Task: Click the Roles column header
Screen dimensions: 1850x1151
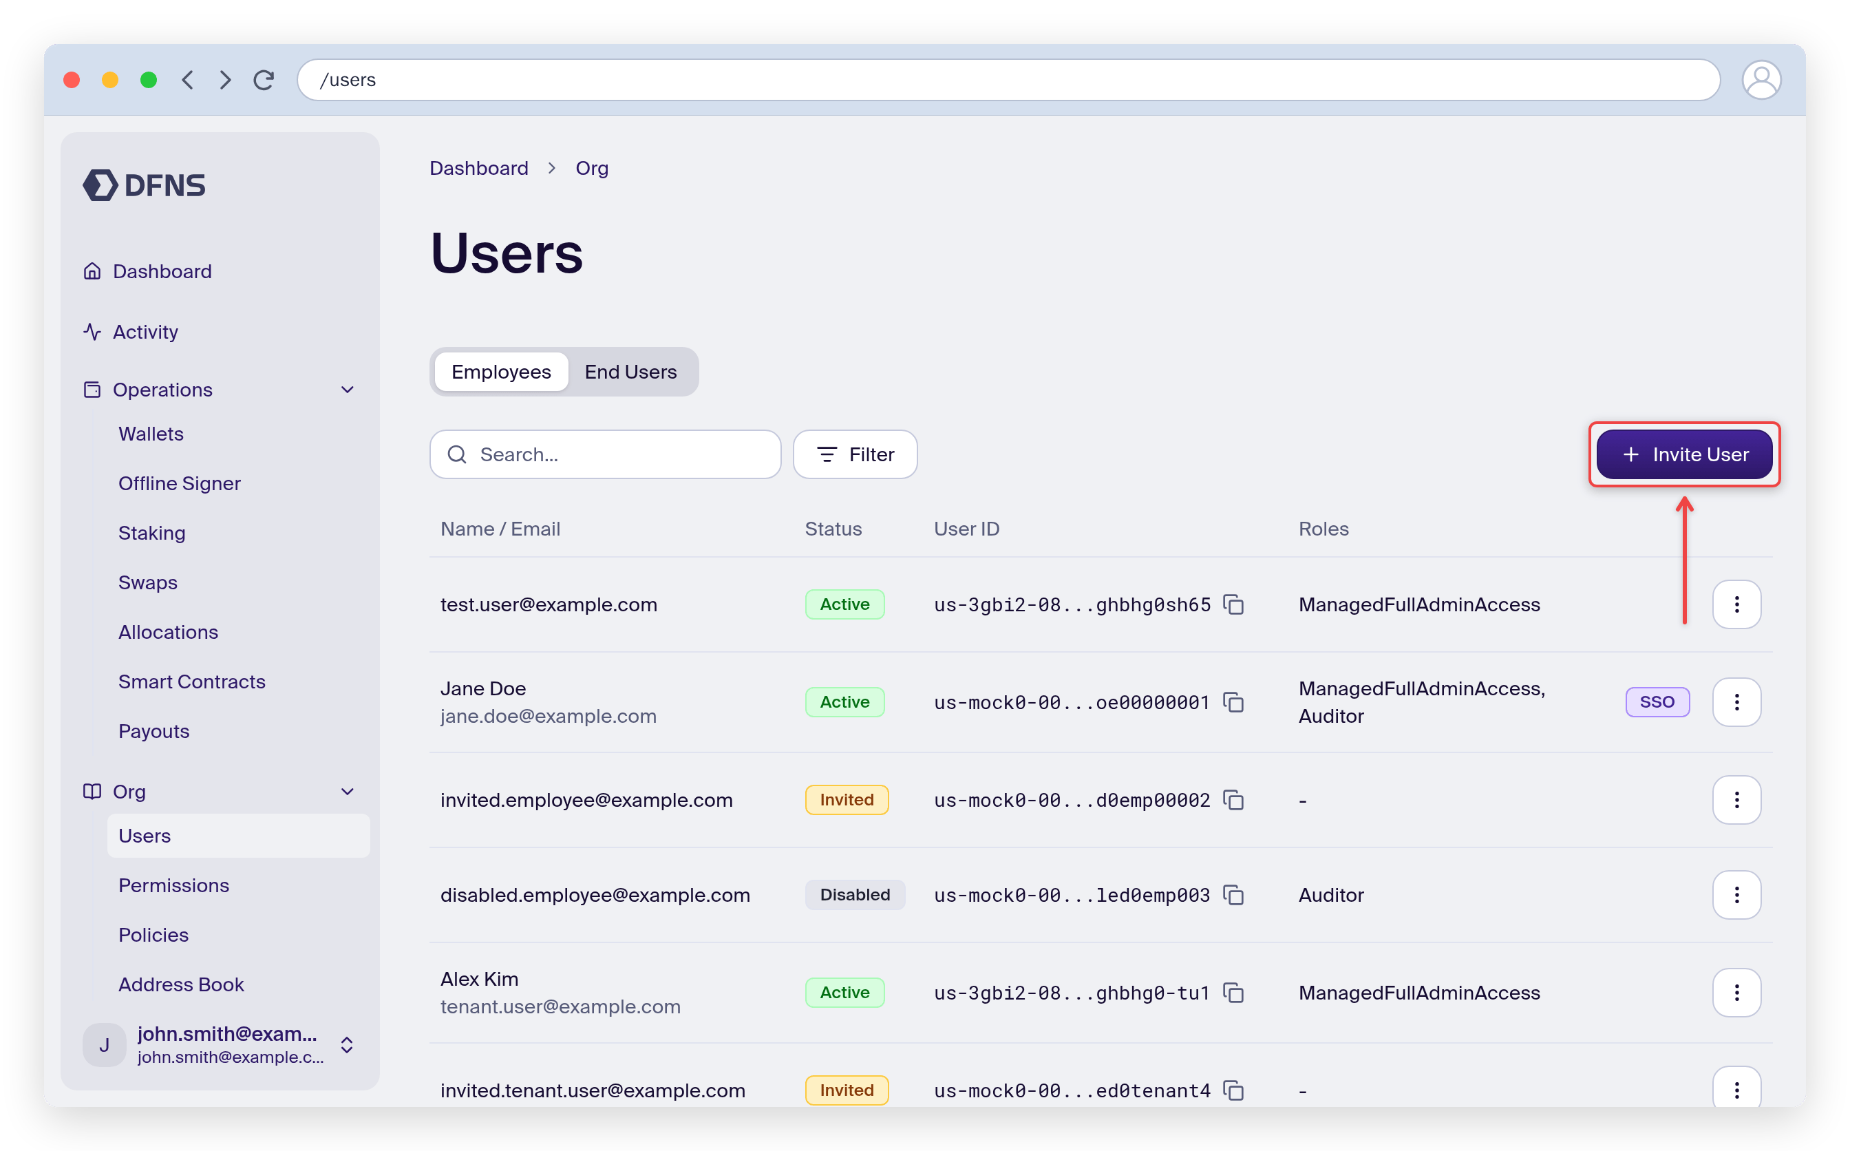Action: pyautogui.click(x=1323, y=529)
